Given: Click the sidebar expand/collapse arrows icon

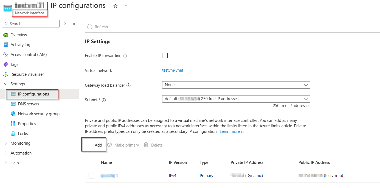Looking at the screenshot, I should coord(65,24).
